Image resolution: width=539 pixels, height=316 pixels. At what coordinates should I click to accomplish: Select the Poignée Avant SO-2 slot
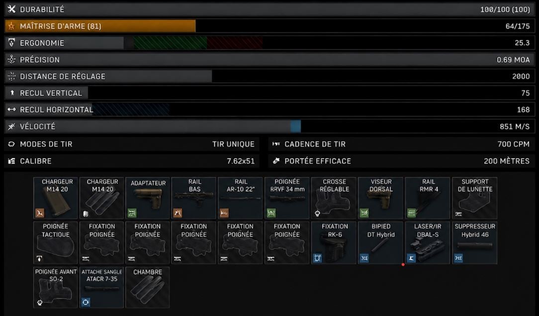[x=55, y=288]
